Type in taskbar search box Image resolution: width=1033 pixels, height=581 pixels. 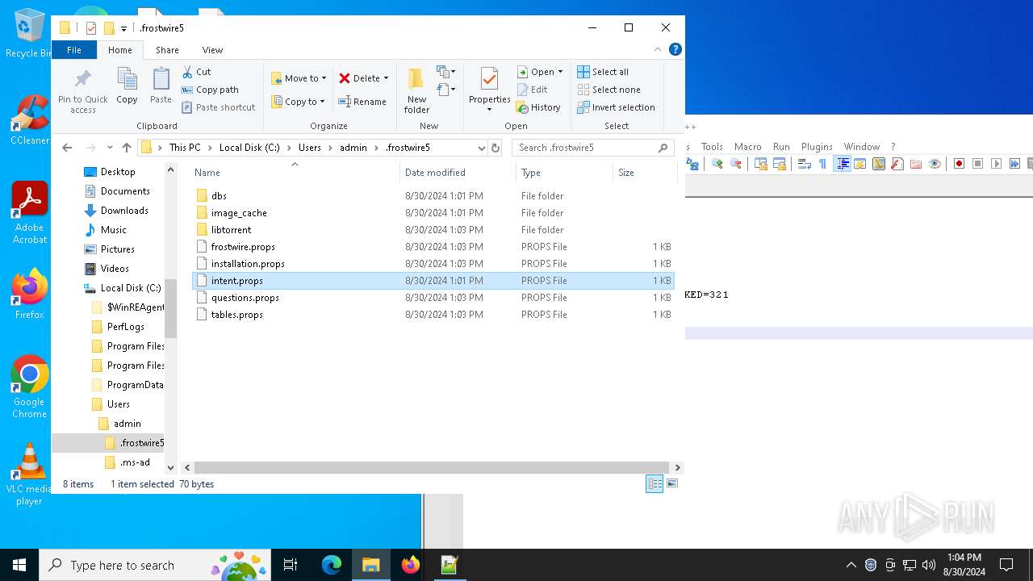click(x=155, y=565)
